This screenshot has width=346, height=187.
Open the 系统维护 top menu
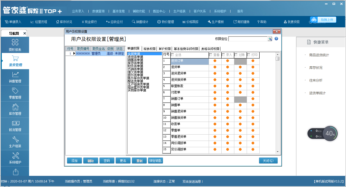click(x=220, y=11)
